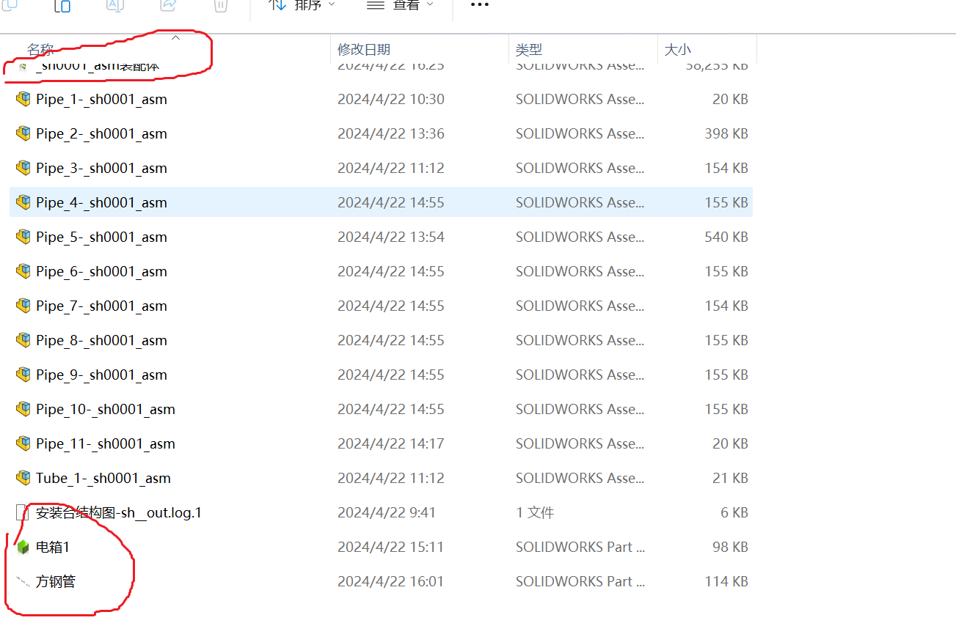Select the Pipe_9-_sh0001_asm file icon
Image resolution: width=956 pixels, height=623 pixels.
(x=23, y=375)
